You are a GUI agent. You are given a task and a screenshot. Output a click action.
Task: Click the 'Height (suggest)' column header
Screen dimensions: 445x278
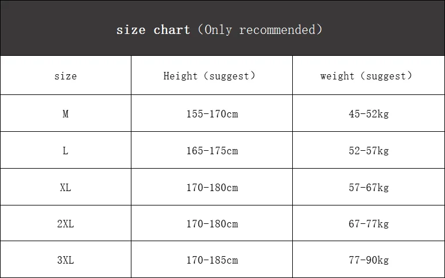212,76
